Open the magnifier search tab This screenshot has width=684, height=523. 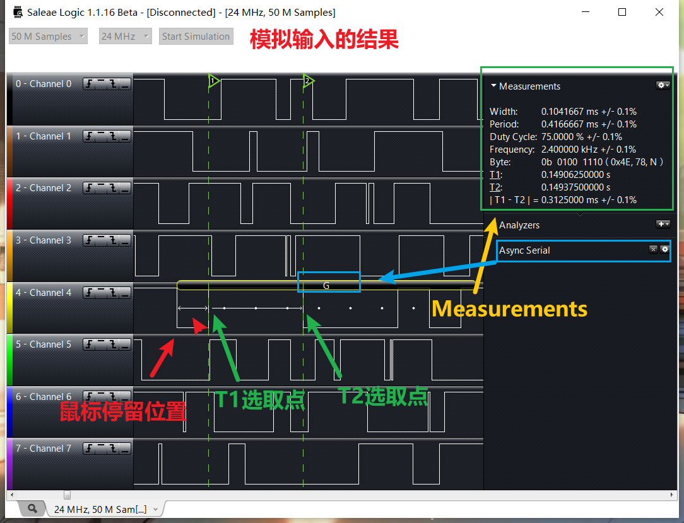coord(32,508)
